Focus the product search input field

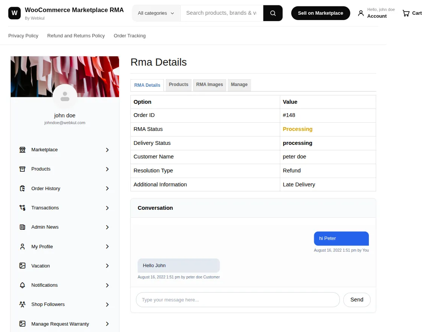point(222,13)
